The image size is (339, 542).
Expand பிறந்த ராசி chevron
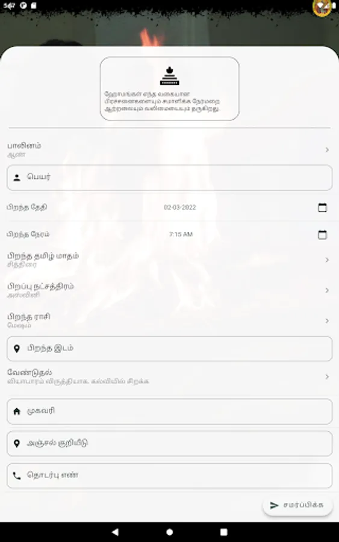(x=327, y=321)
